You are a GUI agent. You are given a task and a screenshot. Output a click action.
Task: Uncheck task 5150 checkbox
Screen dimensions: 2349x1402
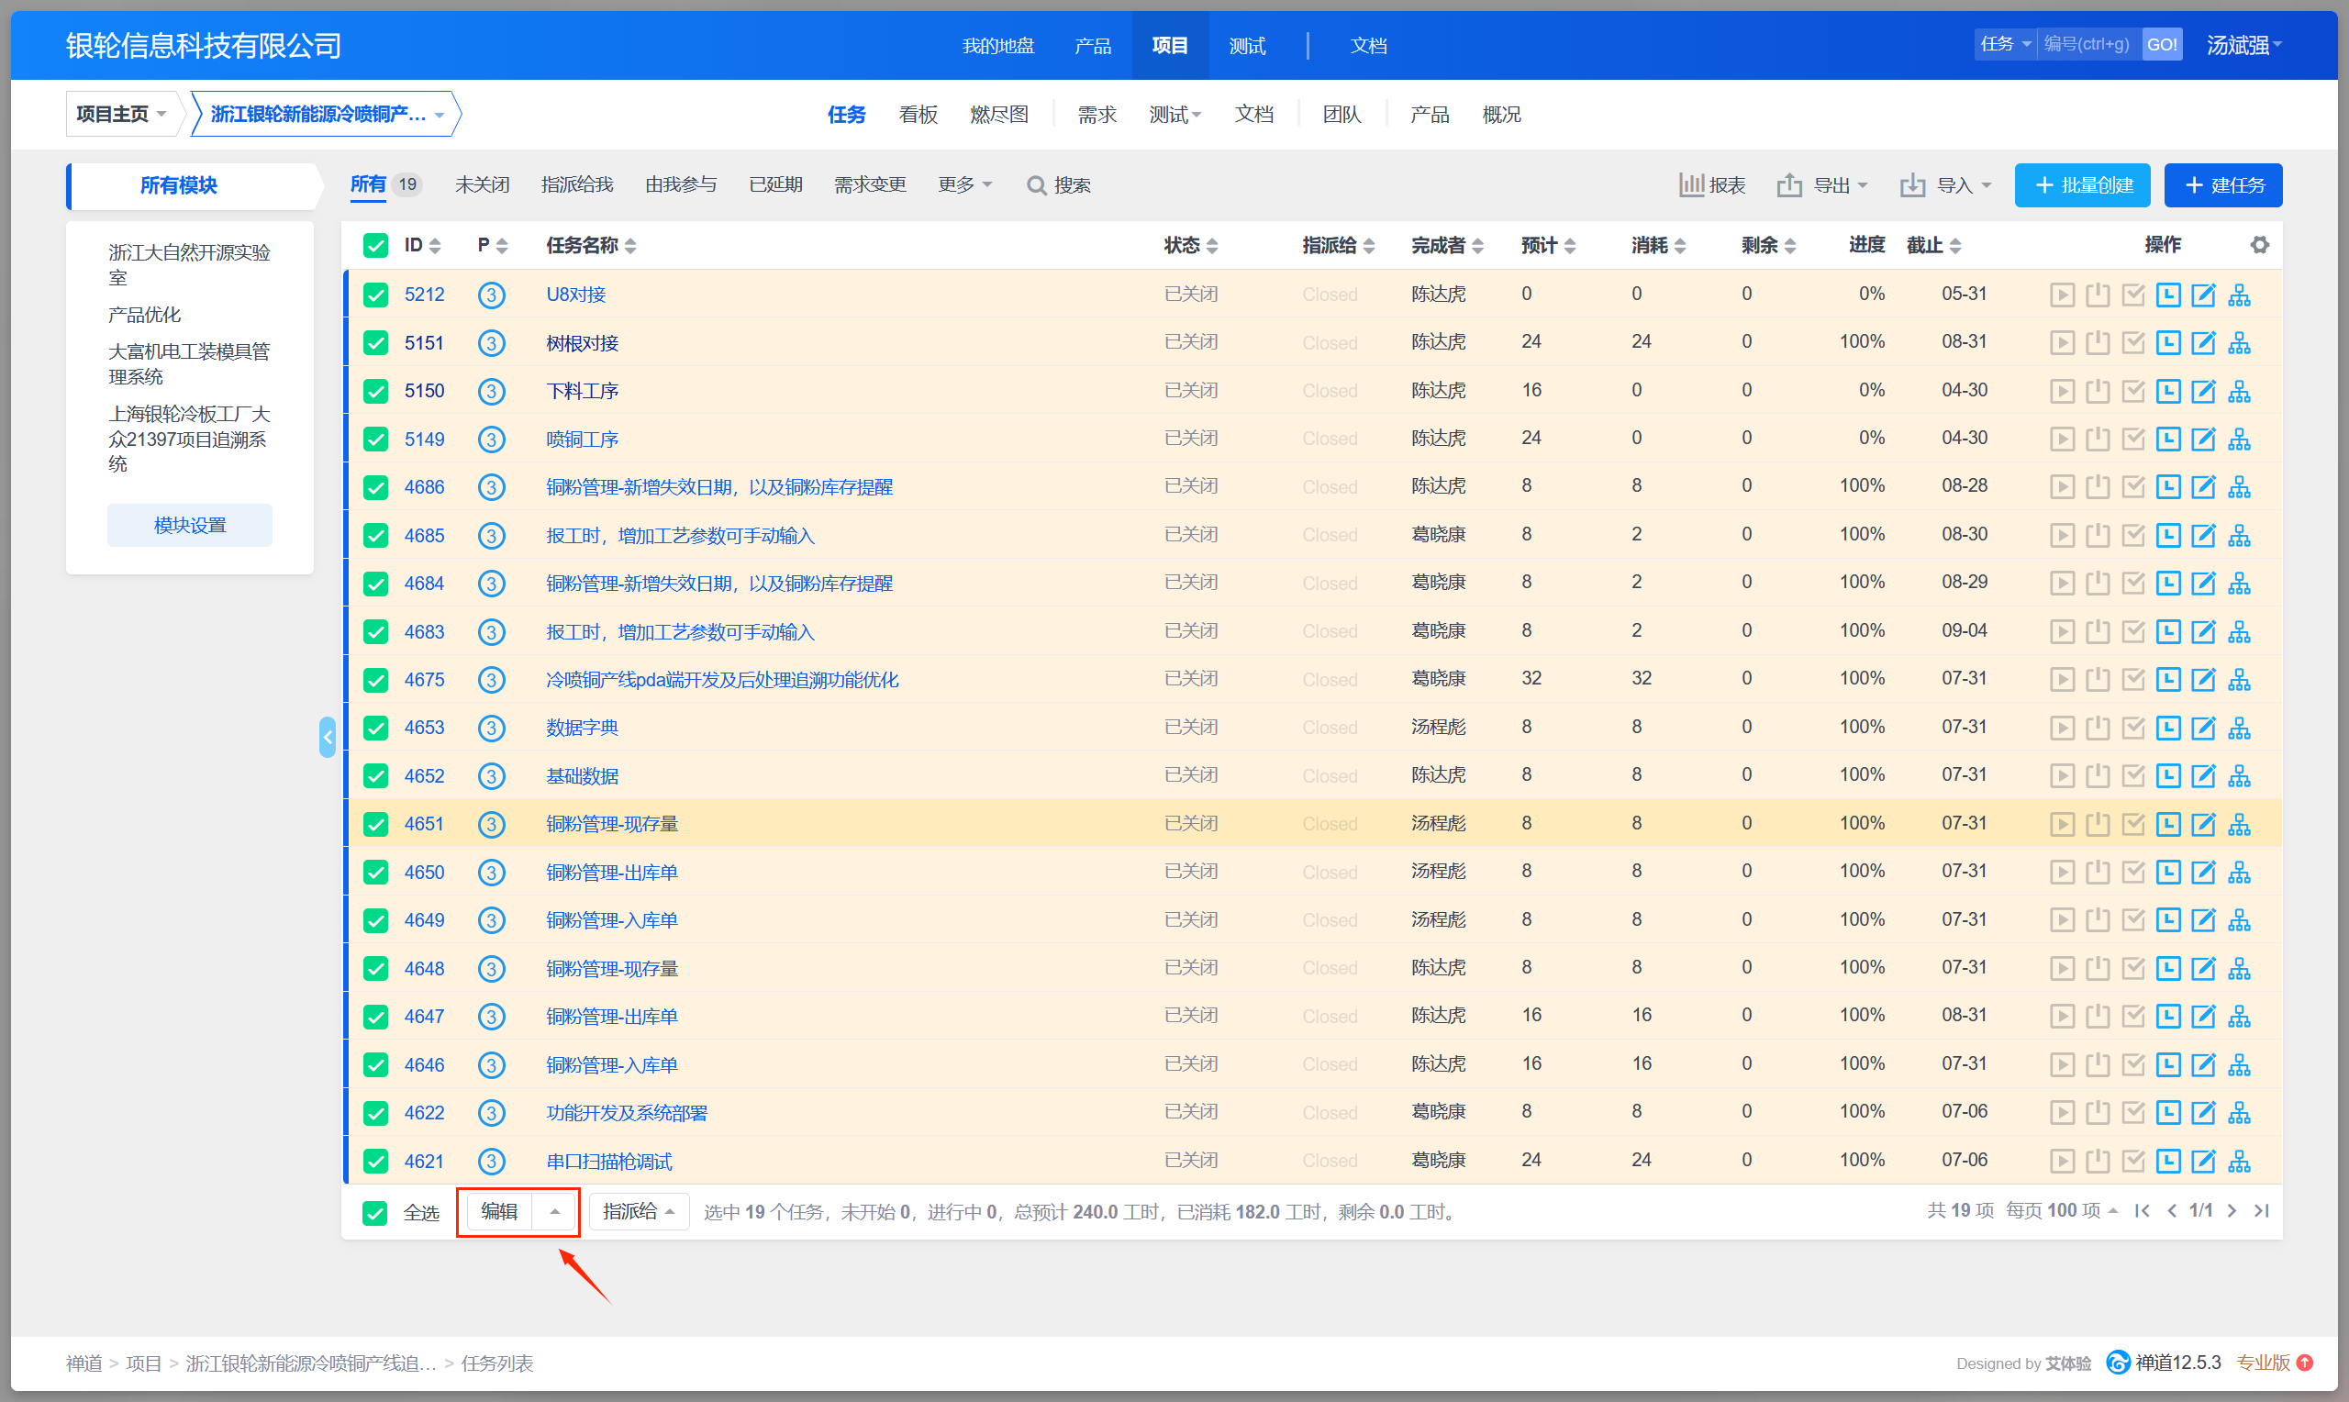pyautogui.click(x=376, y=391)
